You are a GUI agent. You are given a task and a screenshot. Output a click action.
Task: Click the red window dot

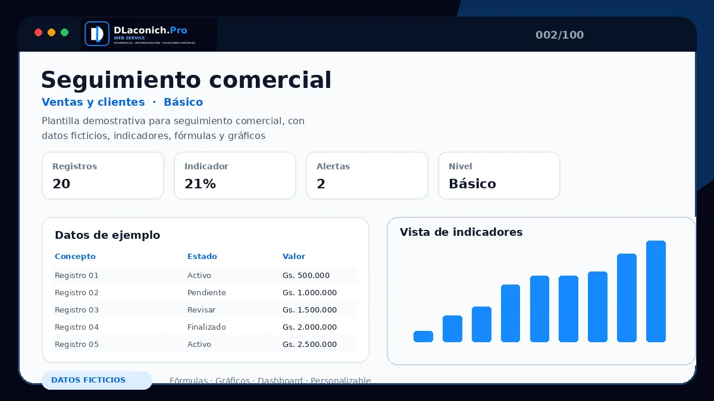38,33
